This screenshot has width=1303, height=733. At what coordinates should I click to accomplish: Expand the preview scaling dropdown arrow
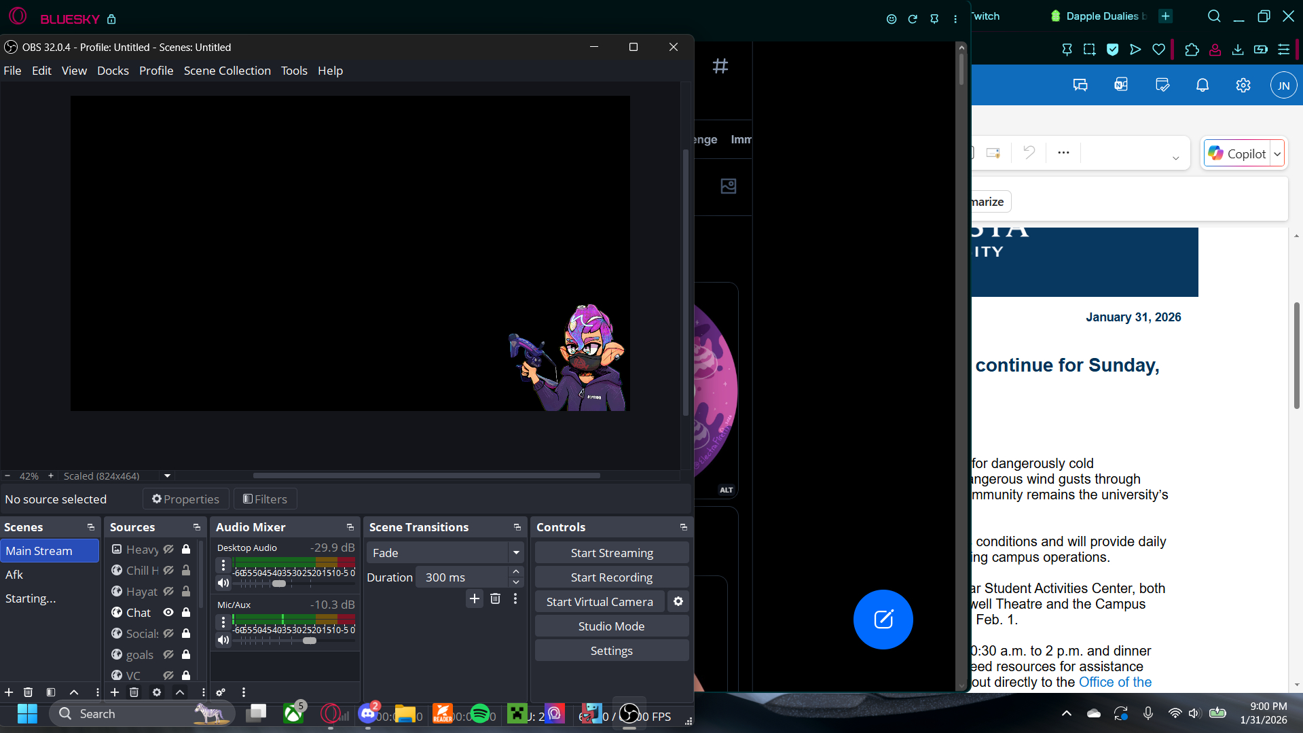(x=167, y=476)
